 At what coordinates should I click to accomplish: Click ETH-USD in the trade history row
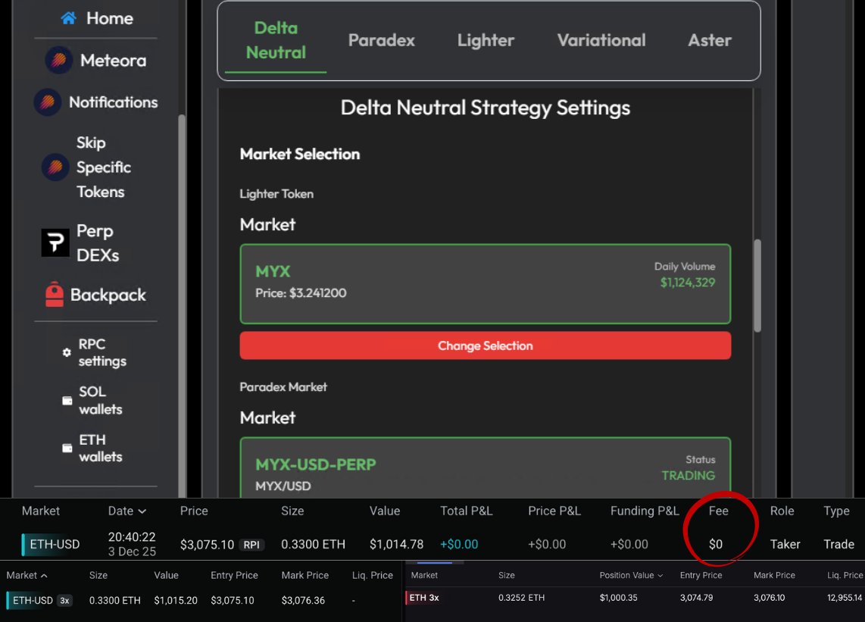pos(55,544)
